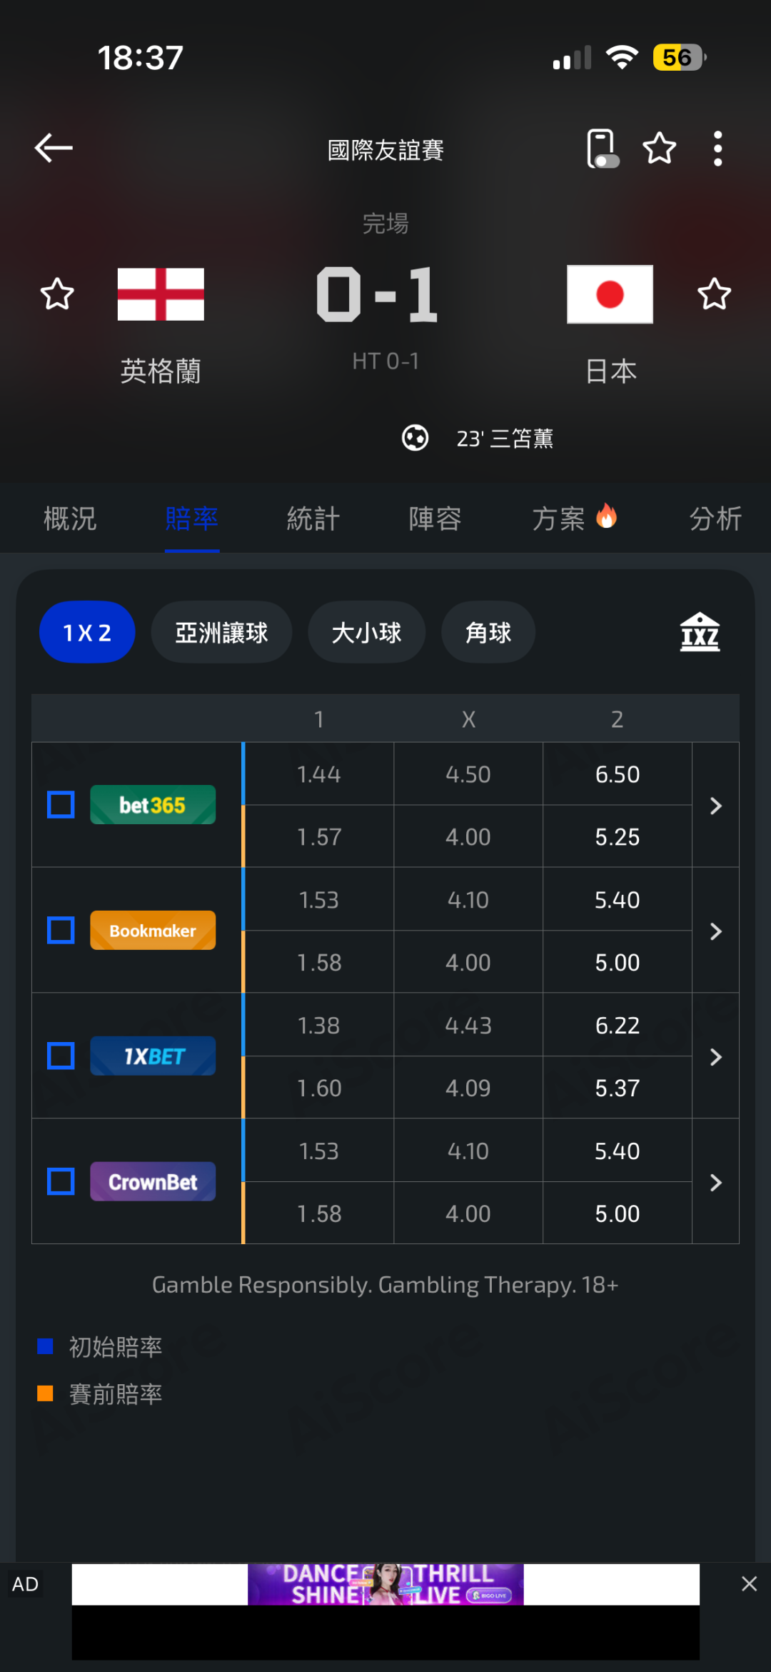771x1672 pixels.
Task: Check the Bookmaker checkbox
Action: click(x=61, y=931)
